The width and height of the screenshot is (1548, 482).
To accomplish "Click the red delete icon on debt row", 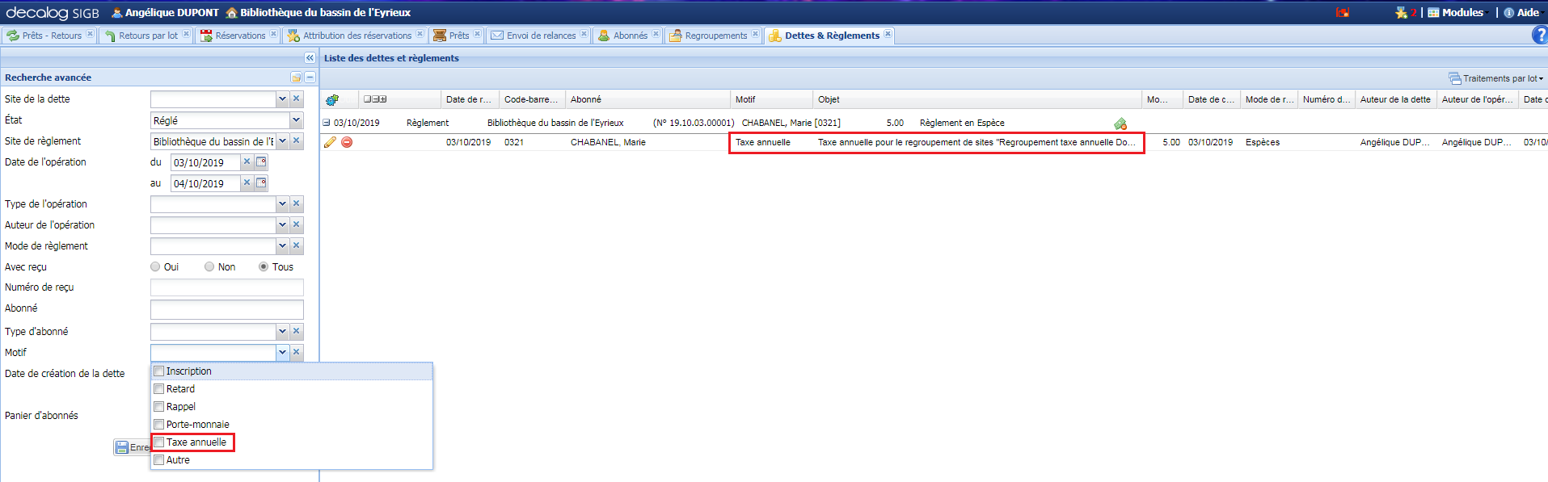I will [x=347, y=142].
